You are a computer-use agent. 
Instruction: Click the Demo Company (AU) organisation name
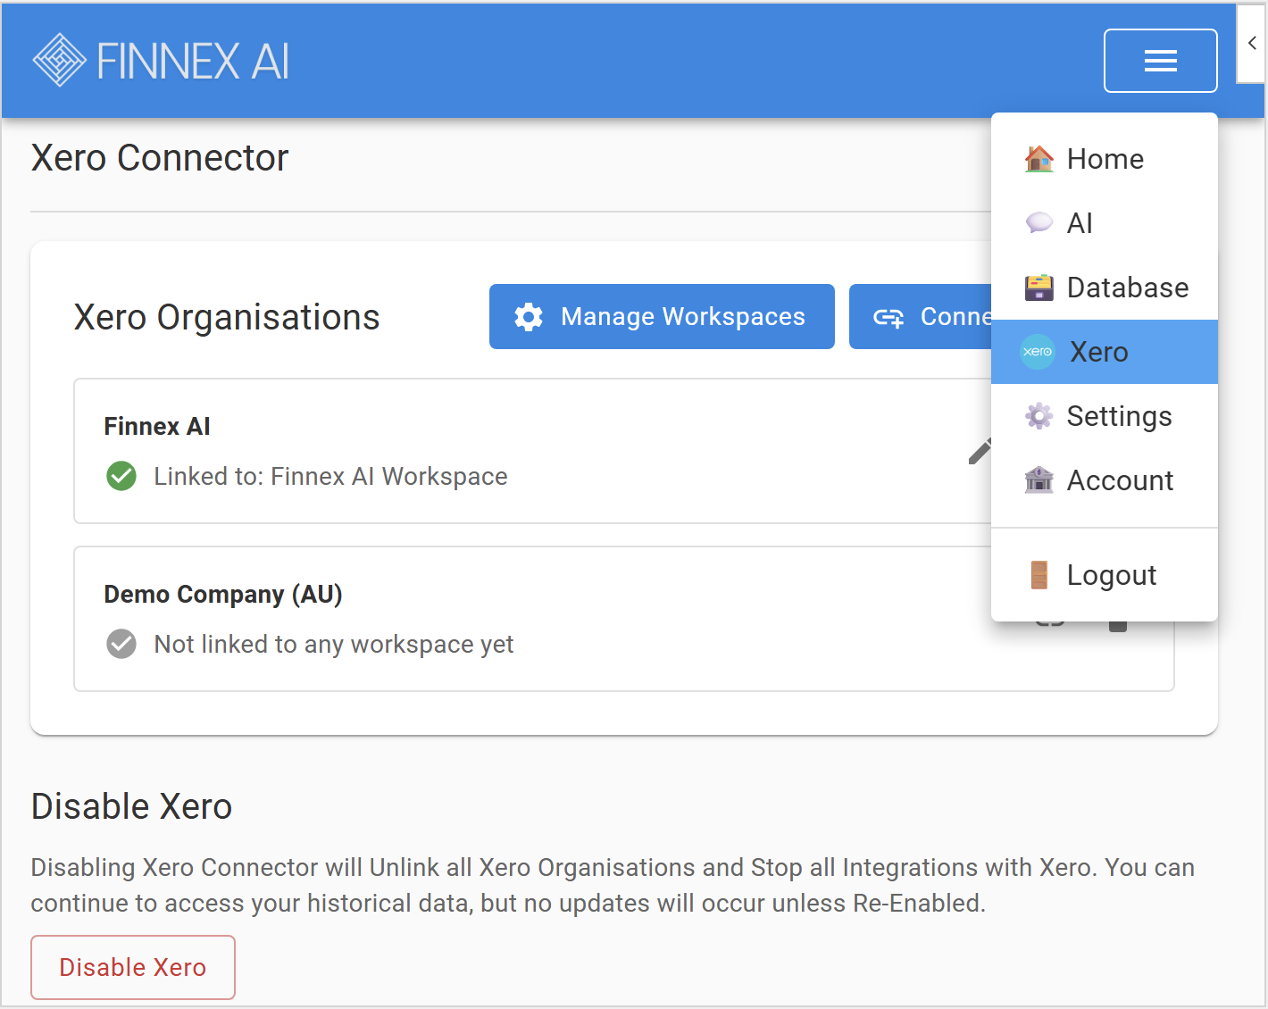(x=223, y=595)
